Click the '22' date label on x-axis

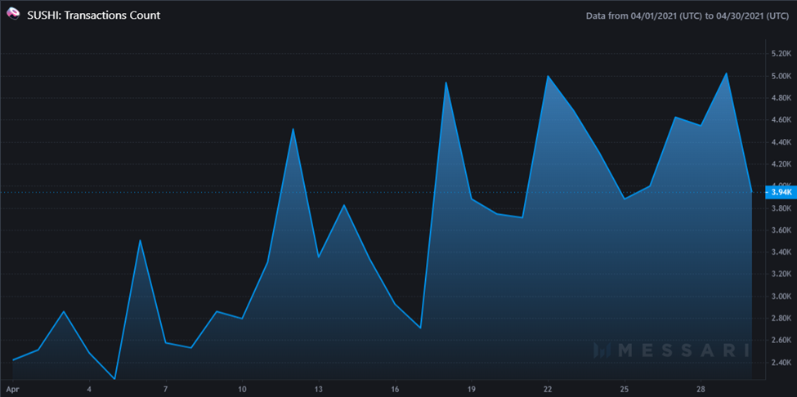point(548,388)
